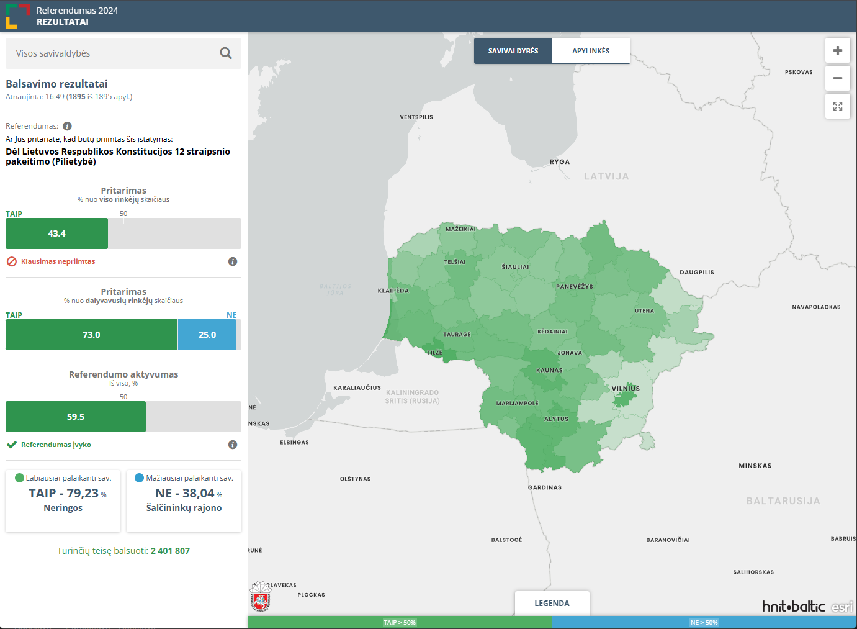Switch map to Savivaldybės view
This screenshot has height=629, width=857.
(x=513, y=51)
